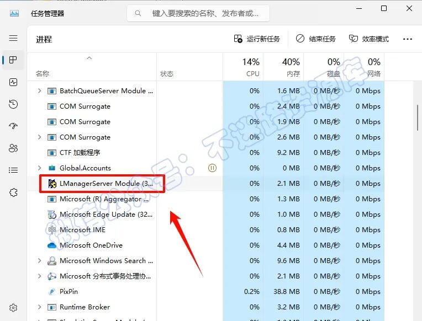Click the LManagerServer Module icon

[x=52, y=184]
